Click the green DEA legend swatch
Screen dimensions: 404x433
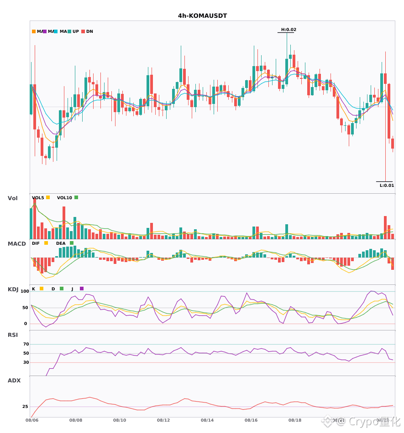72,243
